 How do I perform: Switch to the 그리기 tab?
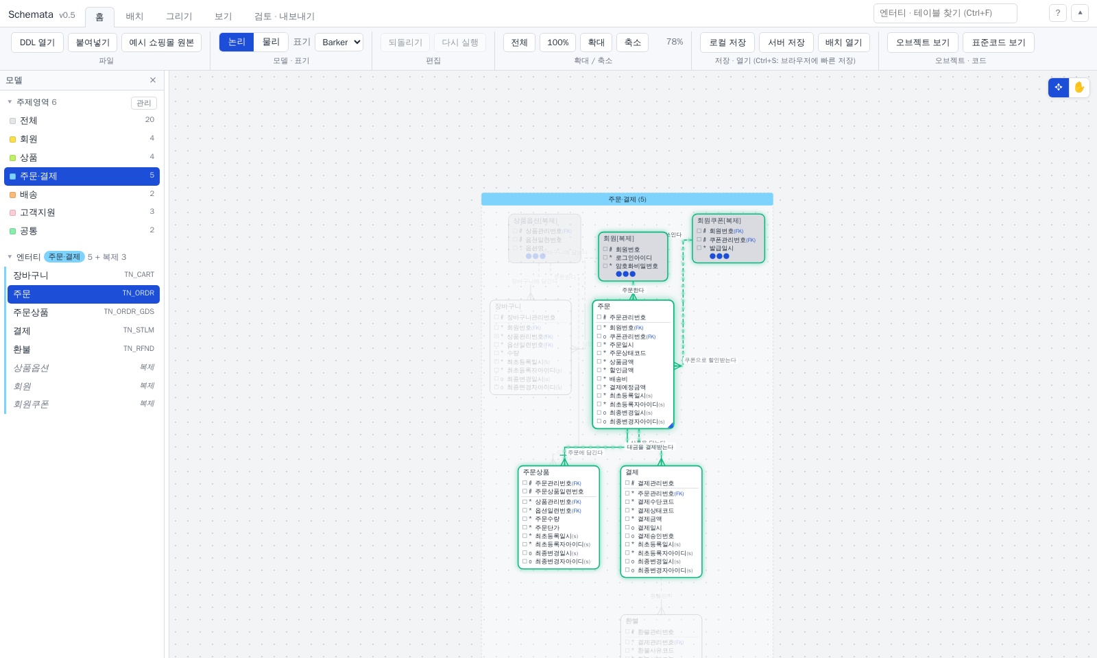pos(179,16)
